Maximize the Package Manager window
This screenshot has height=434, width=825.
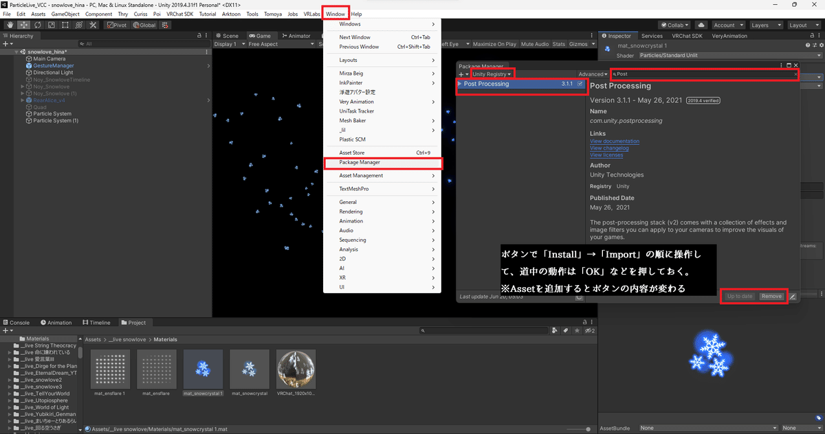789,65
